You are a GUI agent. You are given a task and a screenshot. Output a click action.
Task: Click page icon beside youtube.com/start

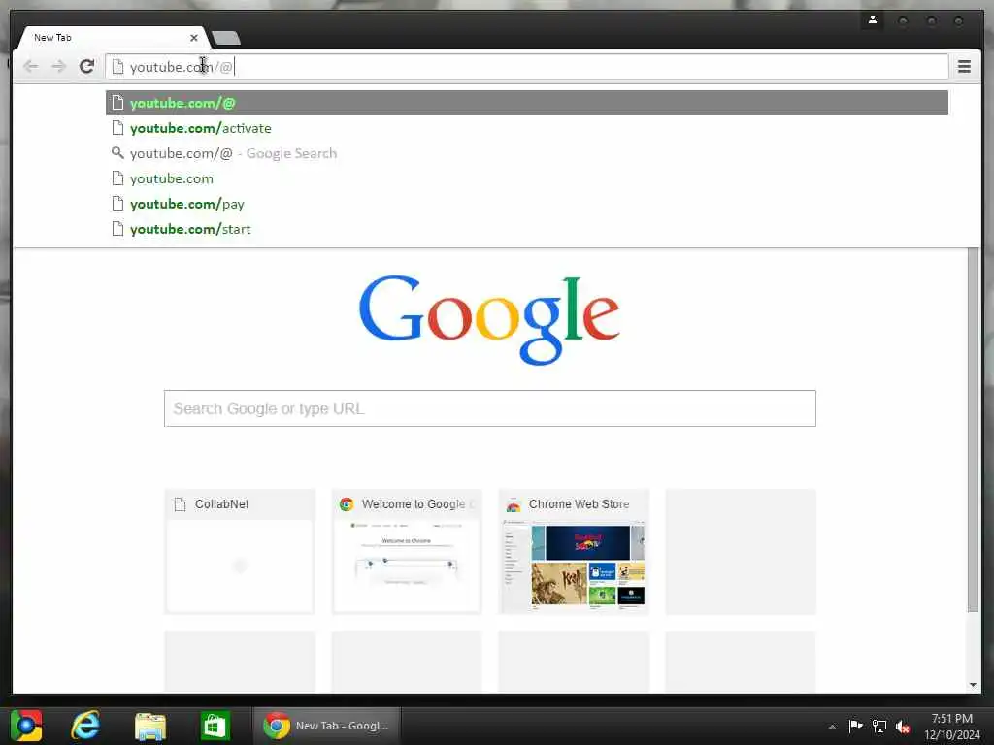click(x=117, y=229)
